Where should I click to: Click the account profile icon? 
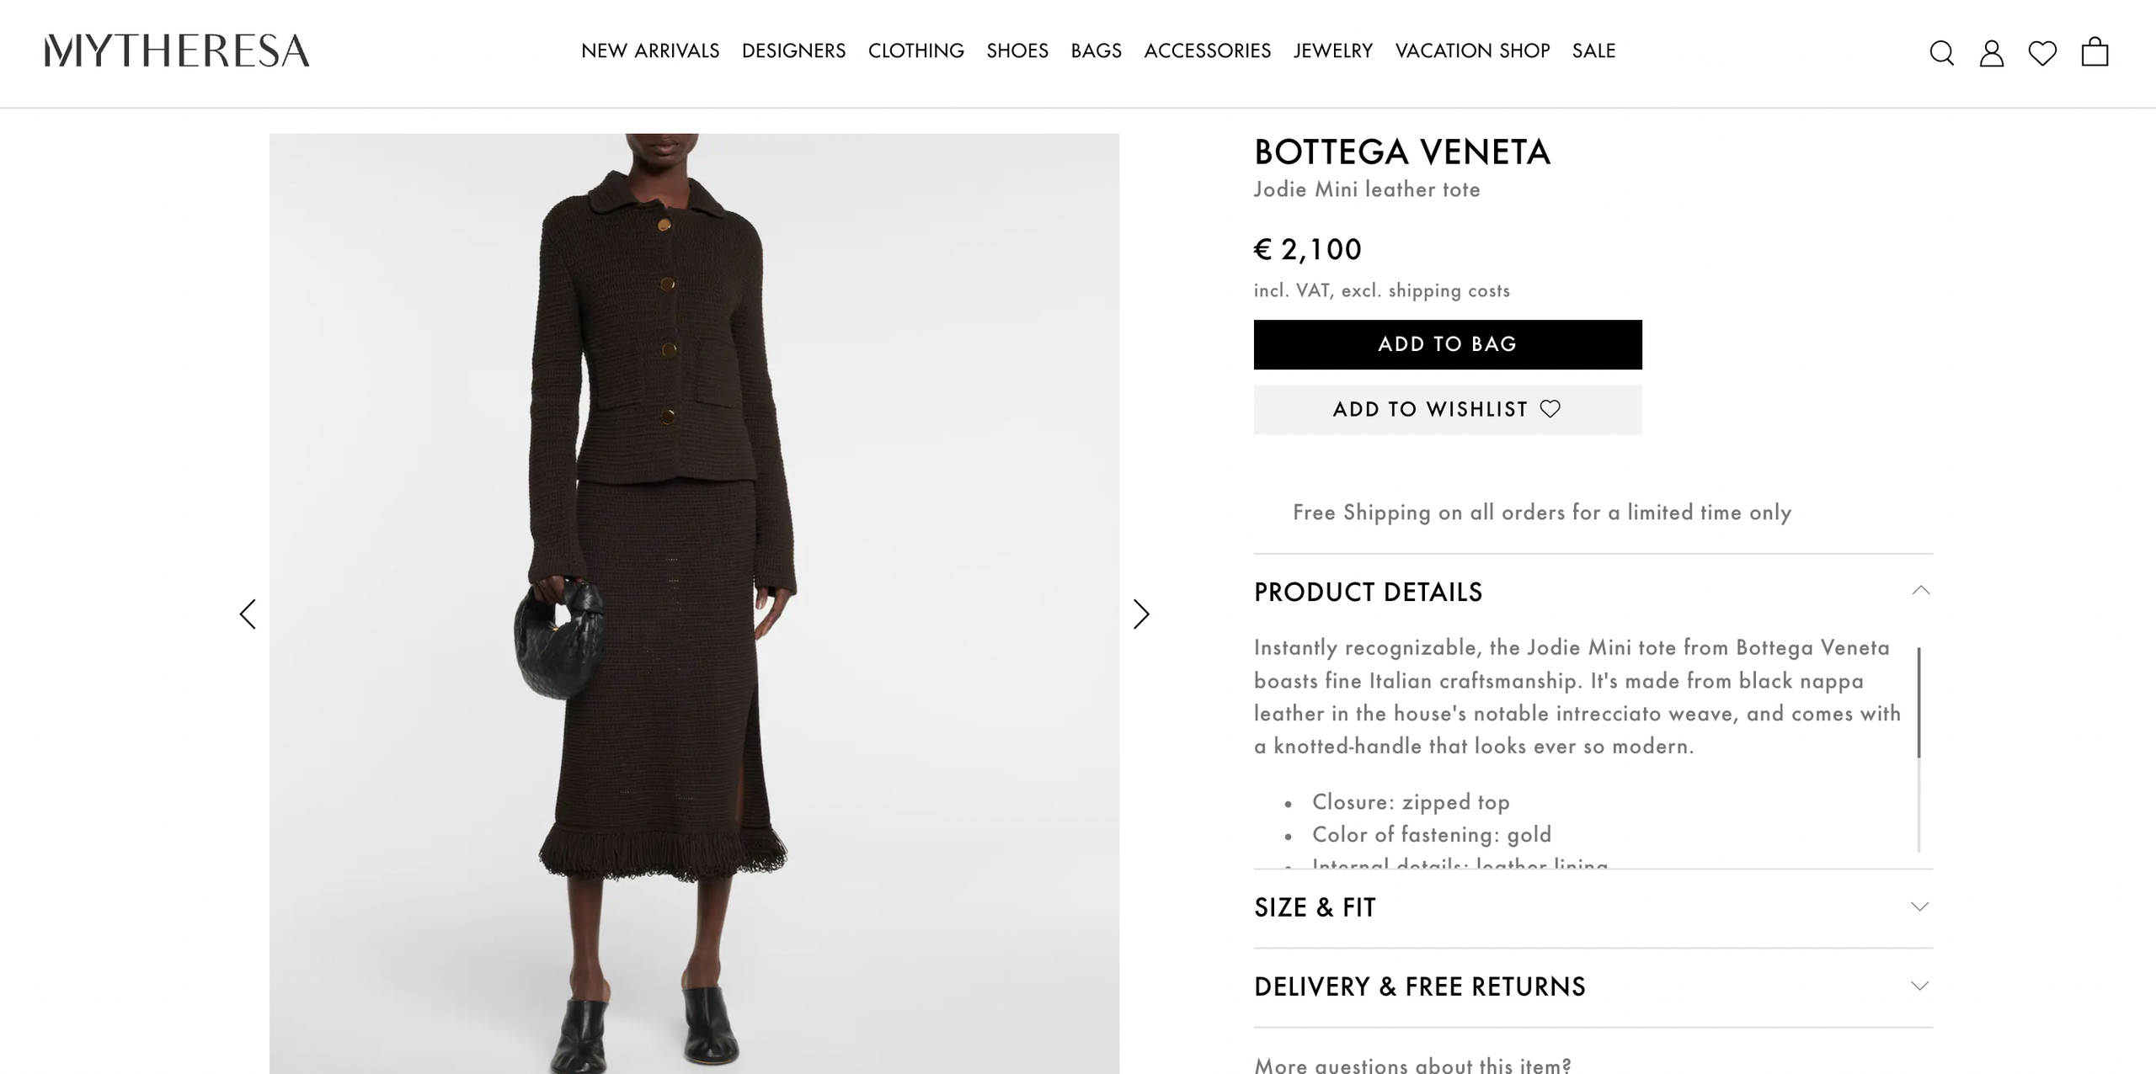click(1991, 53)
